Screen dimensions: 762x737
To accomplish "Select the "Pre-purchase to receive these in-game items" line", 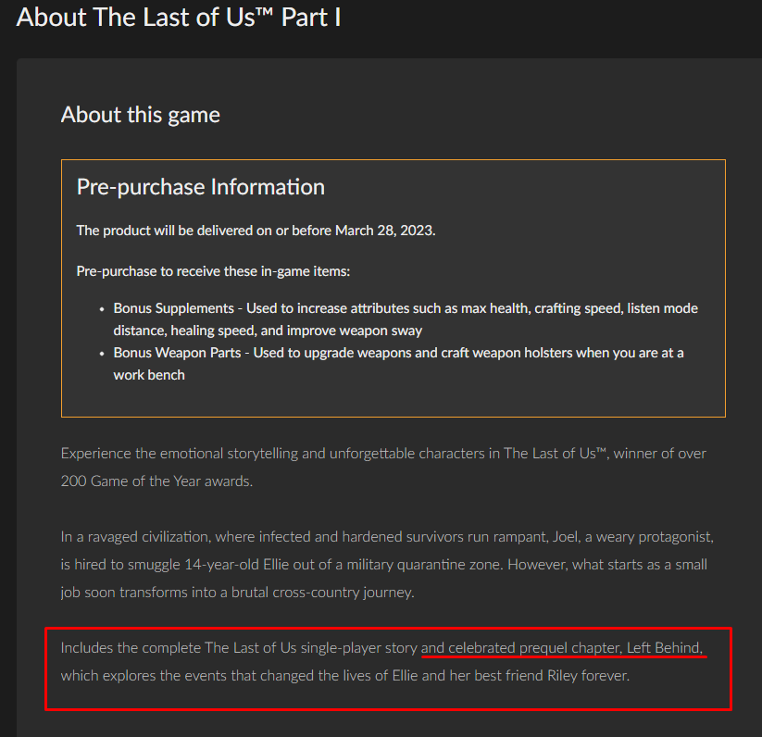I will (213, 271).
